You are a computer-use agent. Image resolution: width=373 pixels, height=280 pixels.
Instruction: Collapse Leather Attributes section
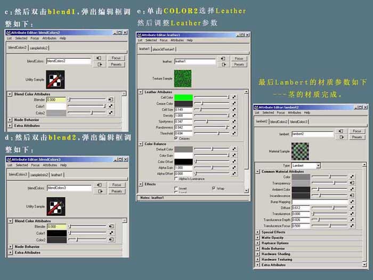click(x=141, y=92)
